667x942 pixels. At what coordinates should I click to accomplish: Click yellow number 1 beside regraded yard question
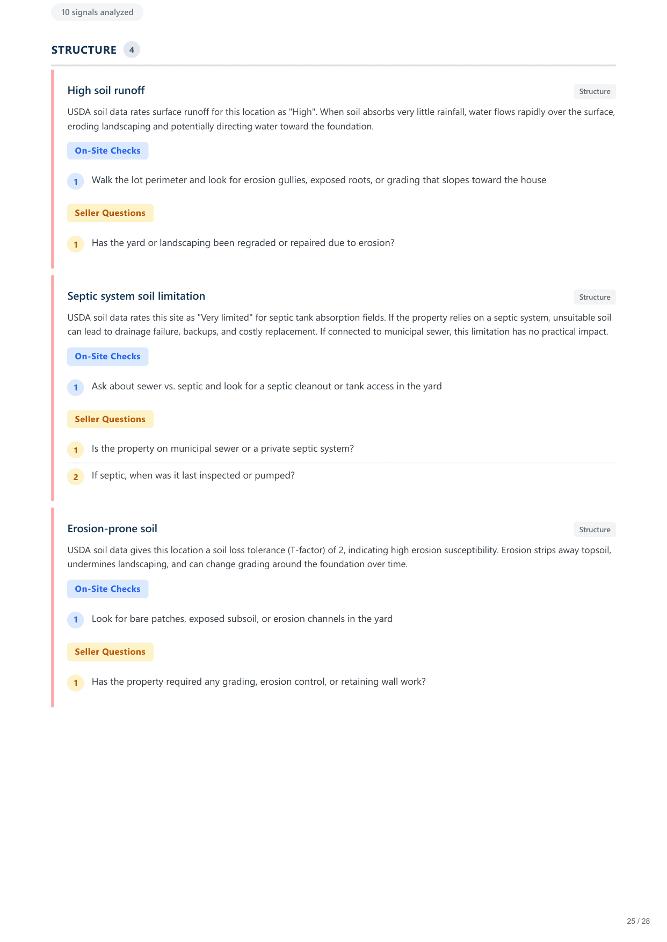coord(76,244)
